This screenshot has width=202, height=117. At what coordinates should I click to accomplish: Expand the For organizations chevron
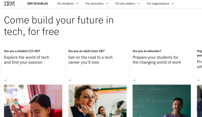[x=173, y=4]
